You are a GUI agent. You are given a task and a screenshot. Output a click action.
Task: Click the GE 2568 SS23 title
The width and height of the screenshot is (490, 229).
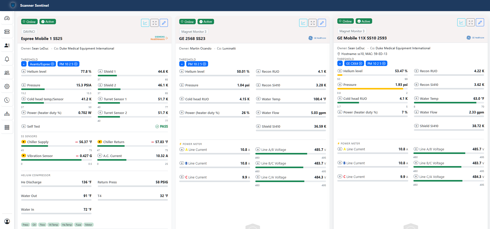point(192,39)
